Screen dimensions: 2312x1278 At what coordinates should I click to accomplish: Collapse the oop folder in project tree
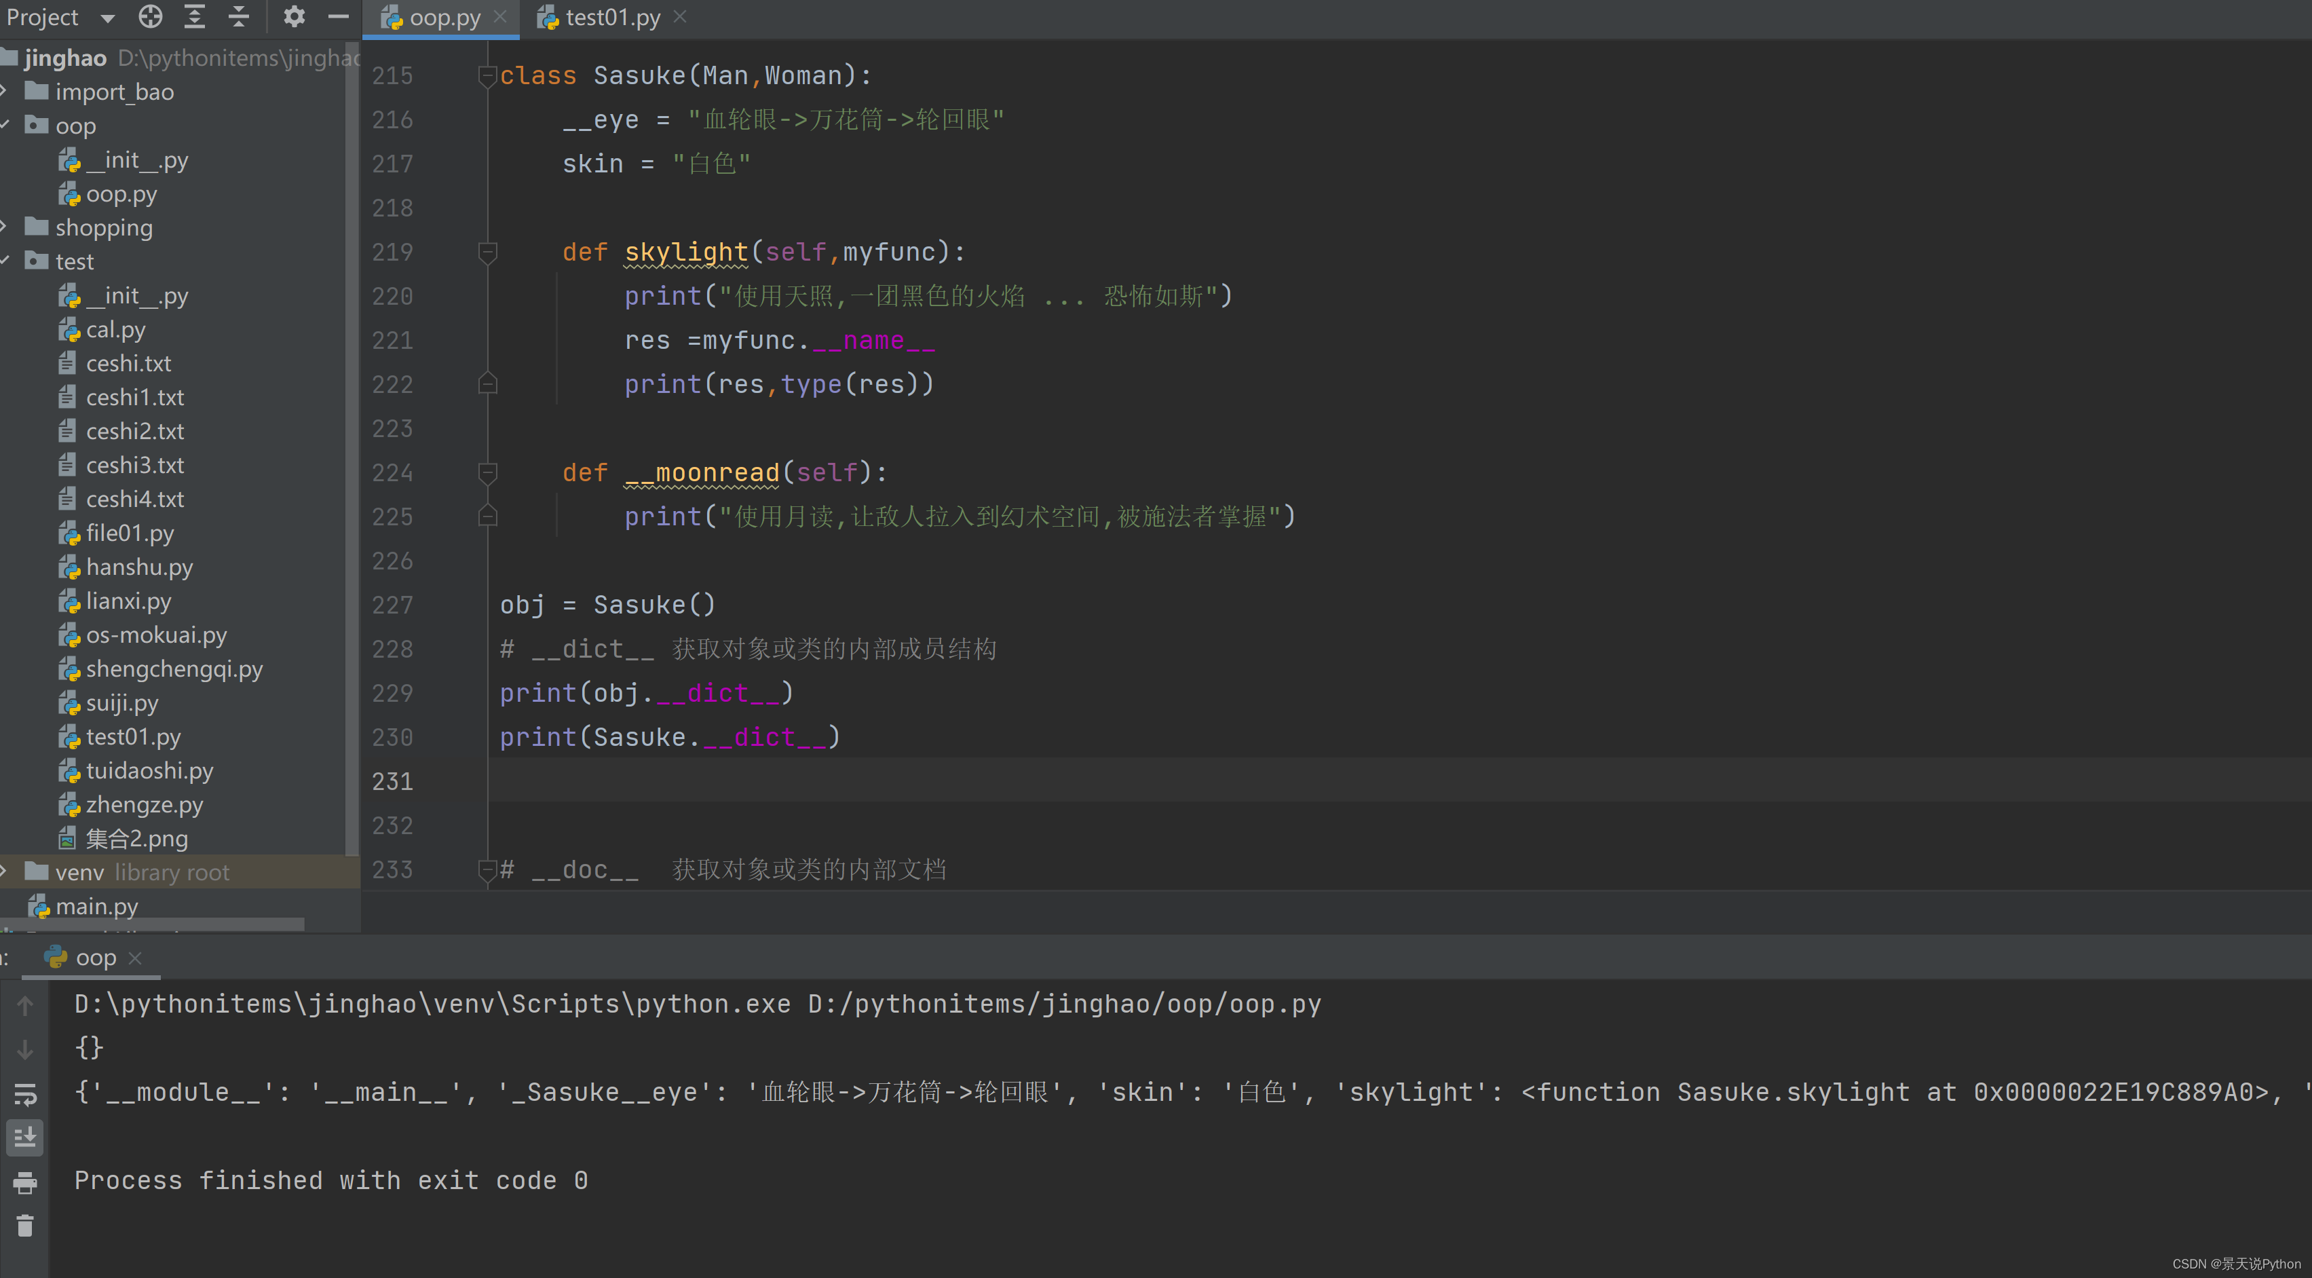pos(5,126)
